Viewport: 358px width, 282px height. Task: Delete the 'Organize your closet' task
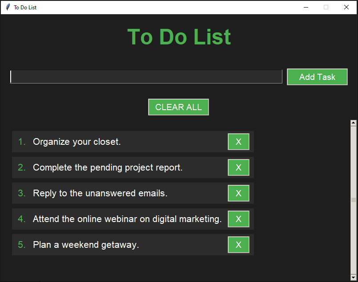tap(238, 142)
